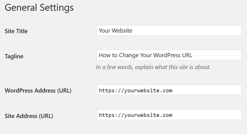This screenshot has height=134, width=247.
Task: Click the General Settings page heading
Action: point(39,7)
